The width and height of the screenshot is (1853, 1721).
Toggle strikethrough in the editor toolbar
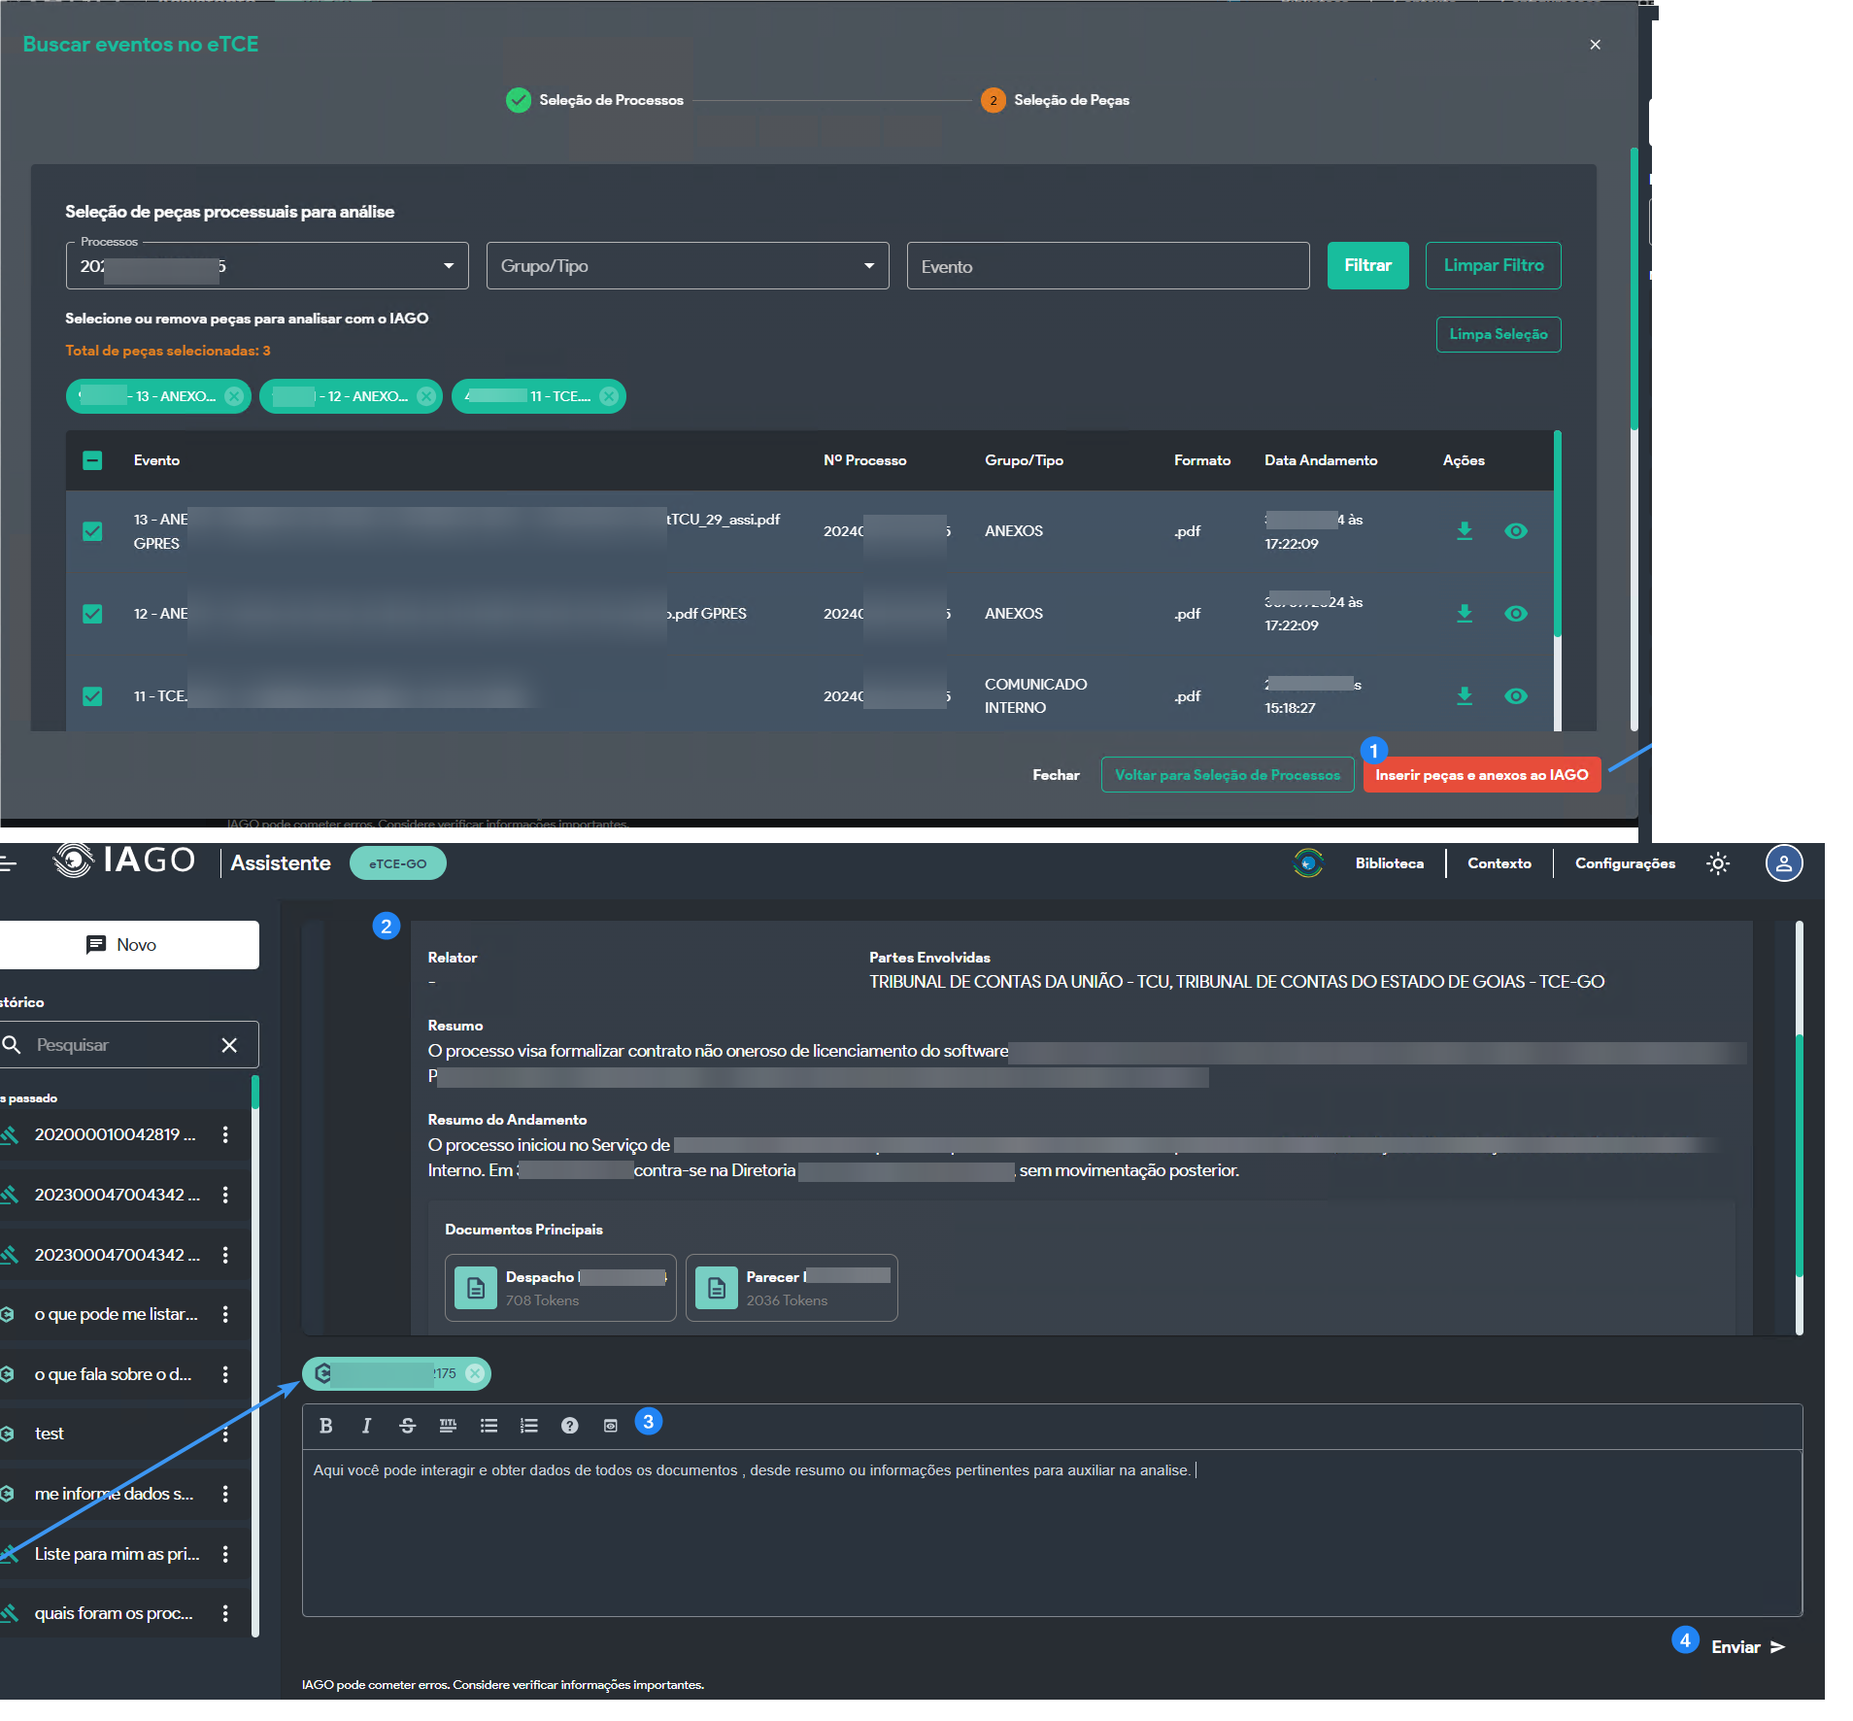[407, 1426]
